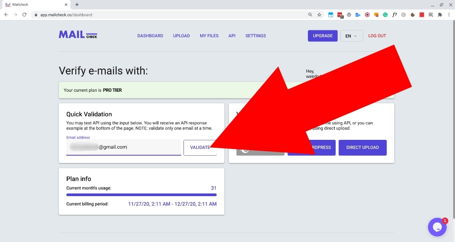
Task: Click the UPGRADE button
Action: [x=323, y=36]
